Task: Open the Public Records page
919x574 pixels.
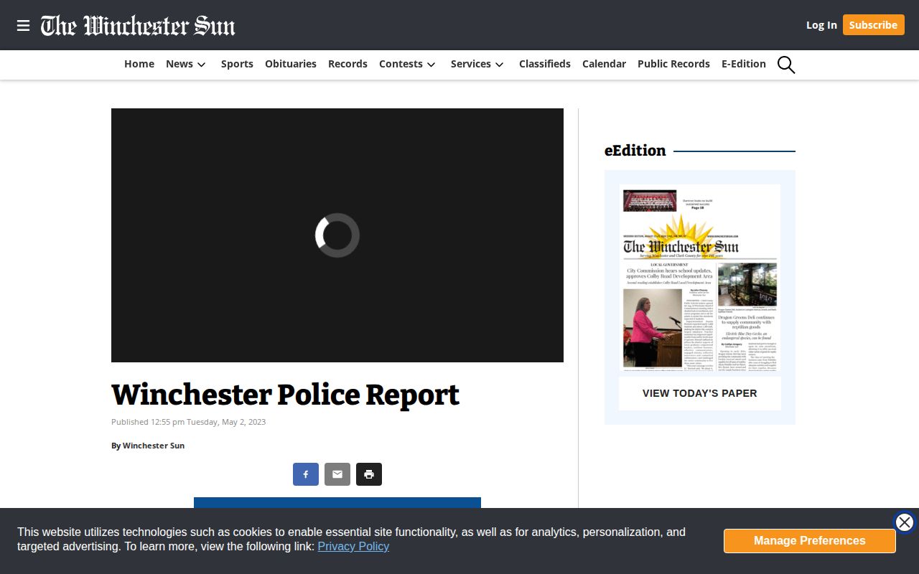Action: (673, 64)
